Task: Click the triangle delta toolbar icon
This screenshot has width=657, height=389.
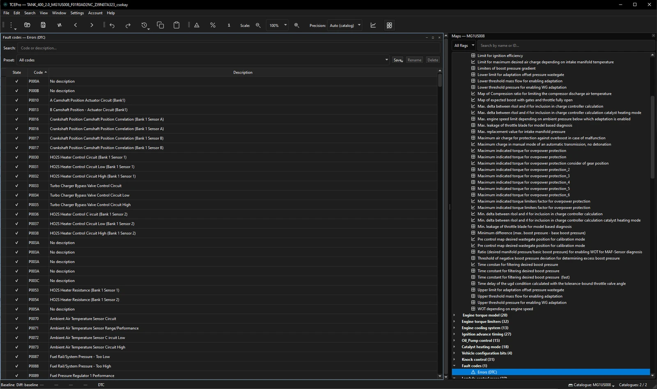Action: [197, 25]
